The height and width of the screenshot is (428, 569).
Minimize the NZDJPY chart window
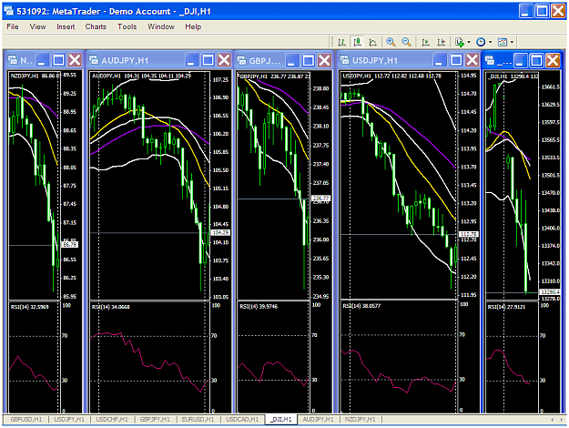(42, 60)
